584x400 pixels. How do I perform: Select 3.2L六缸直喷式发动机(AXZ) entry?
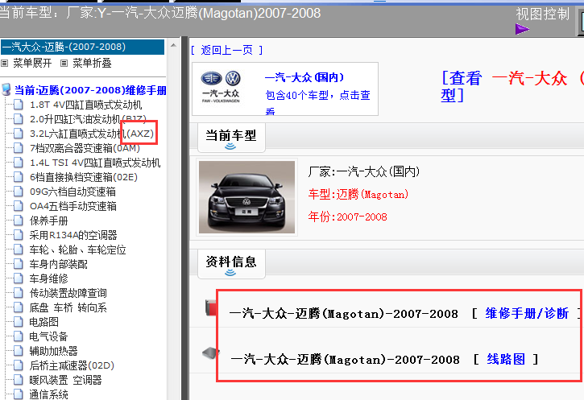[x=92, y=134]
